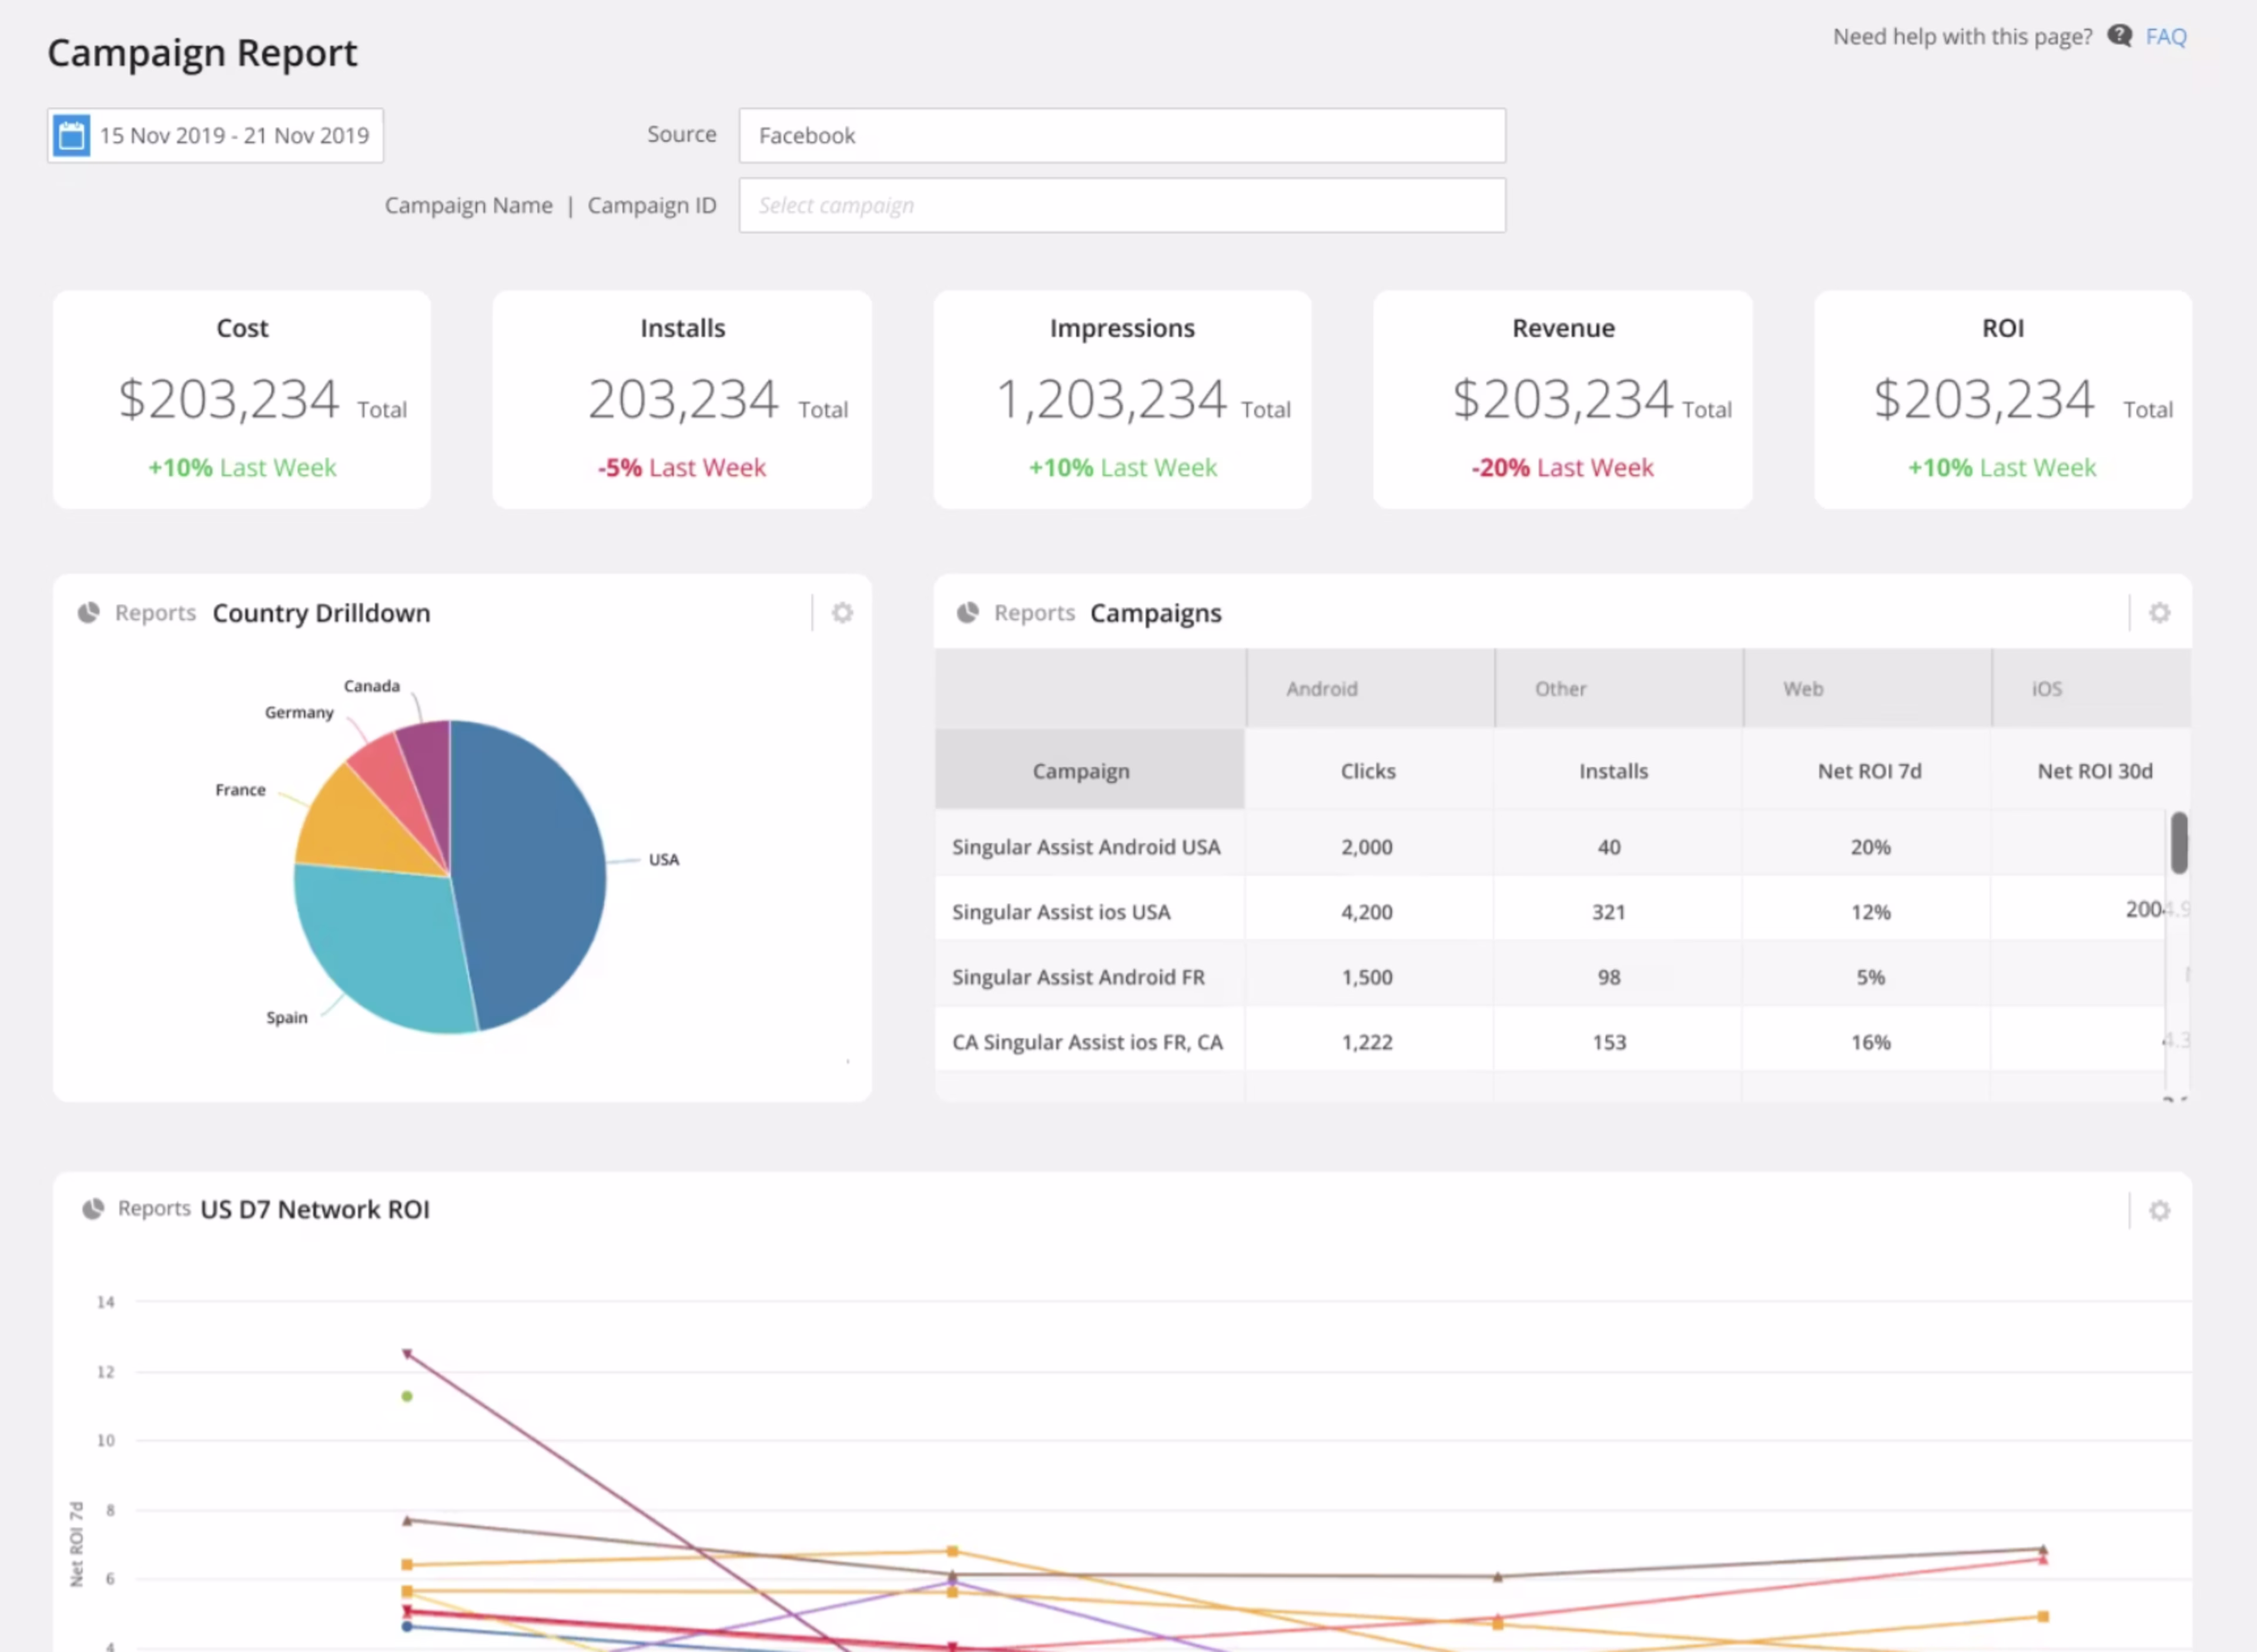This screenshot has height=1652, width=2257.
Task: Open the Select campaign dropdown
Action: 1120,205
